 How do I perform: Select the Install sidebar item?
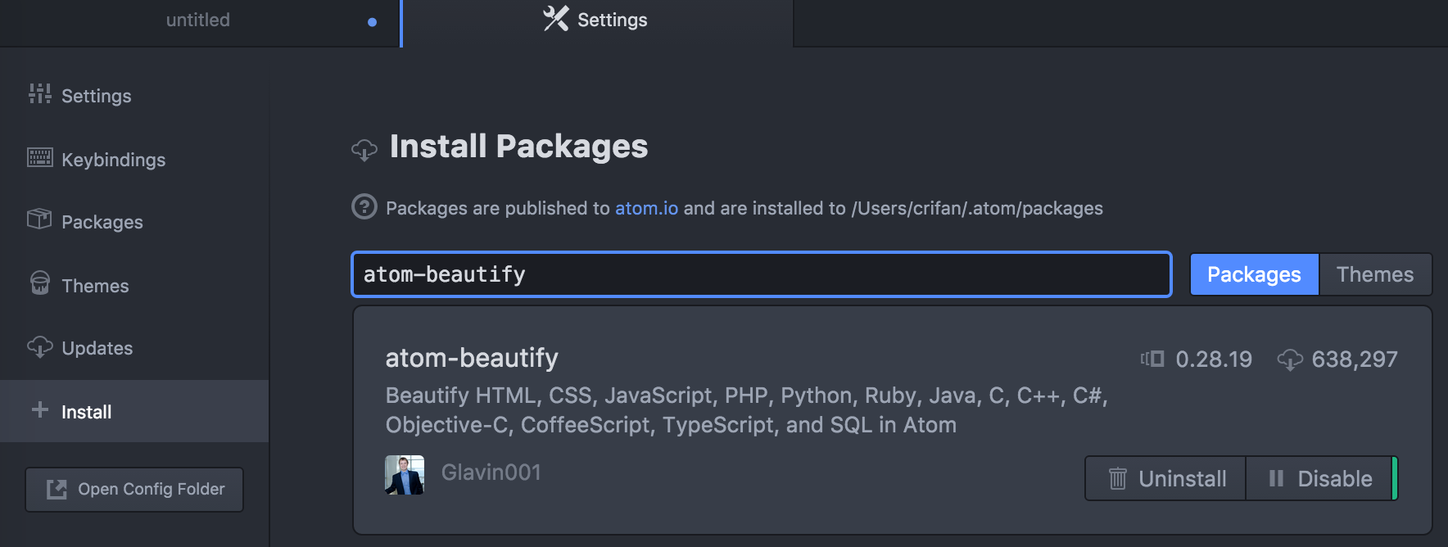(134, 411)
